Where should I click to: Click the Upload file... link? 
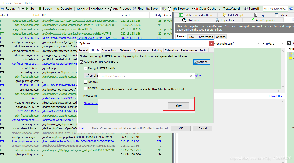(x=276, y=96)
